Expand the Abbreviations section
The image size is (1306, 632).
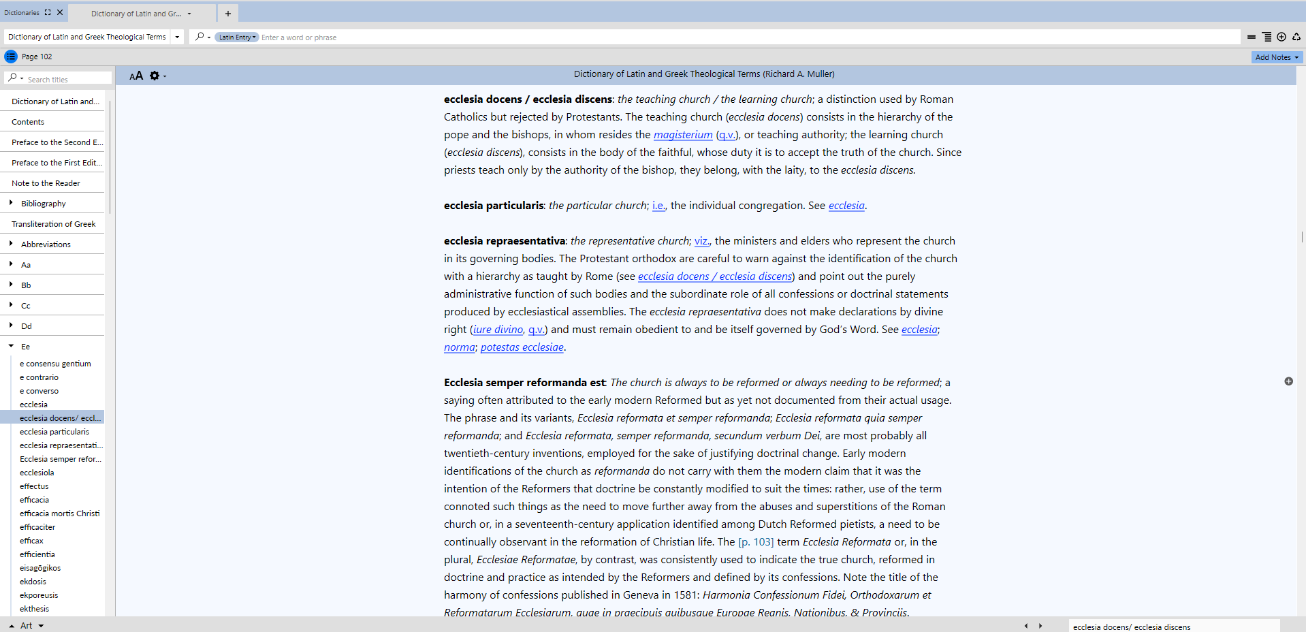[x=11, y=244]
